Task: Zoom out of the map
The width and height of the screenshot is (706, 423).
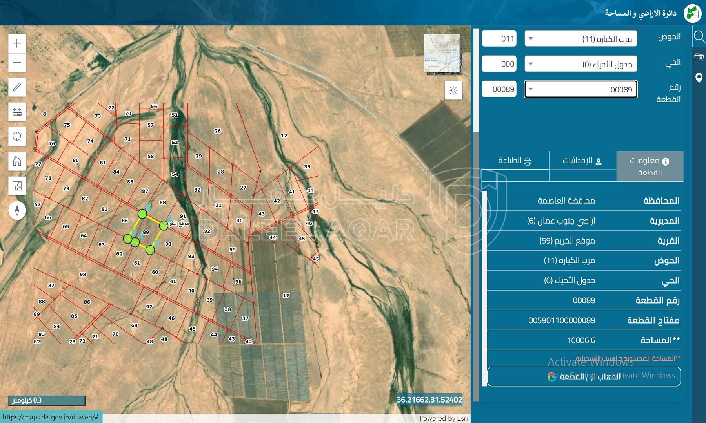Action: click(x=17, y=63)
